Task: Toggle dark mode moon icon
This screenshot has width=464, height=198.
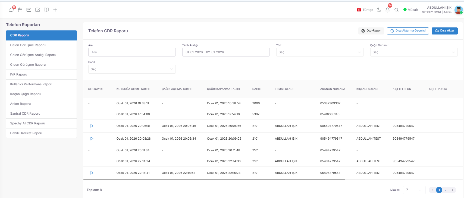Action: [379, 10]
